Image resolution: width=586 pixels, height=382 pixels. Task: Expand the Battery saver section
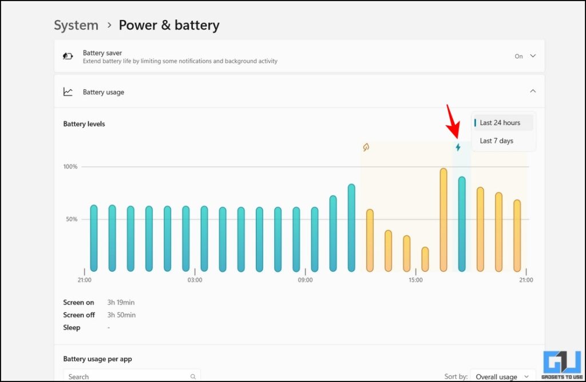pyautogui.click(x=533, y=57)
